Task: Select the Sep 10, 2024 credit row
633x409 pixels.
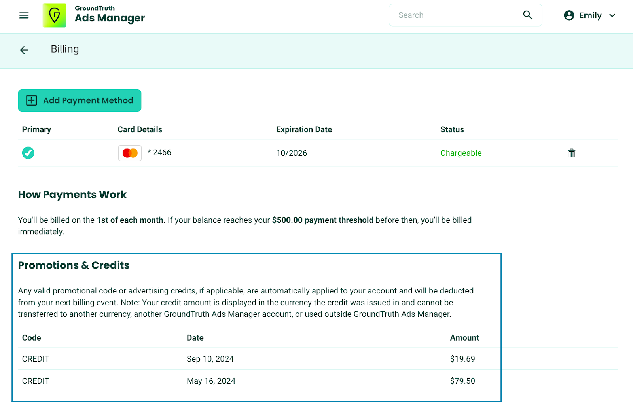Action: 210,359
